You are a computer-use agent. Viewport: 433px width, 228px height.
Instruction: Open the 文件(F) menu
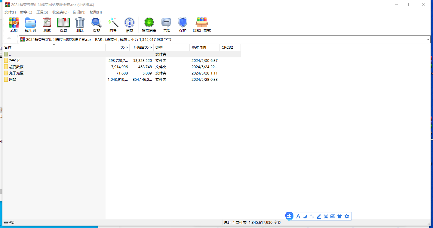point(10,12)
